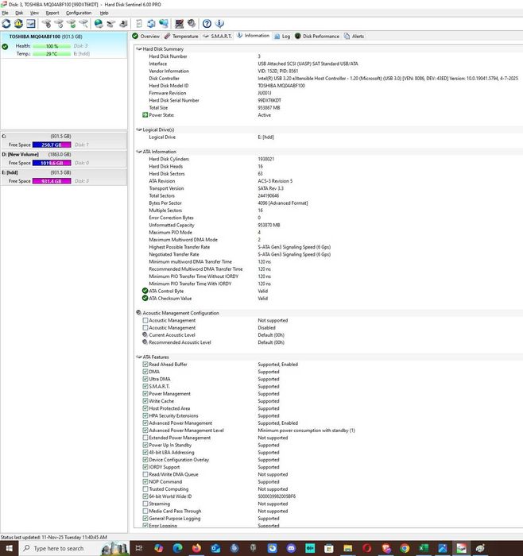Screen dimensions: 523x556
Task: Switch to the S.M.A.R.T. tab
Action: [x=218, y=37]
